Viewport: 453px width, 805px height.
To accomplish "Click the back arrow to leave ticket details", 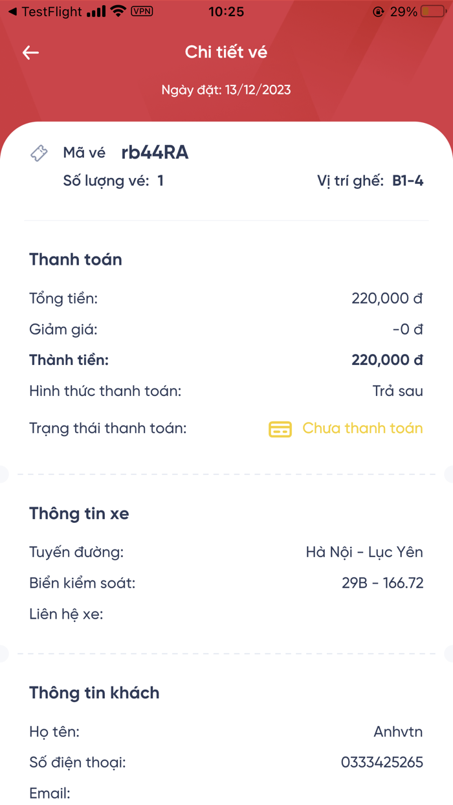I will [x=30, y=52].
